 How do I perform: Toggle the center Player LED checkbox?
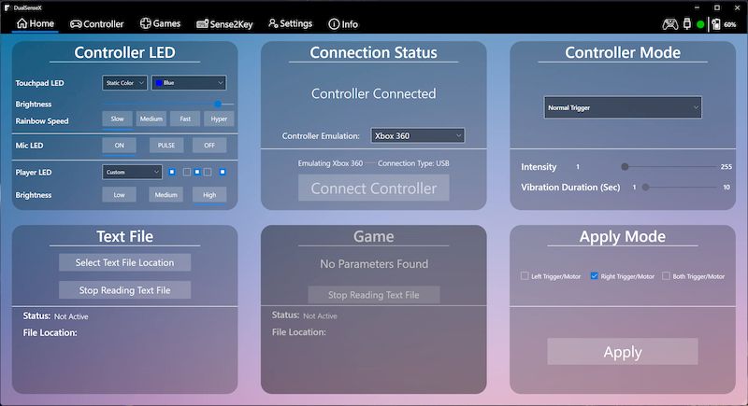click(x=197, y=172)
